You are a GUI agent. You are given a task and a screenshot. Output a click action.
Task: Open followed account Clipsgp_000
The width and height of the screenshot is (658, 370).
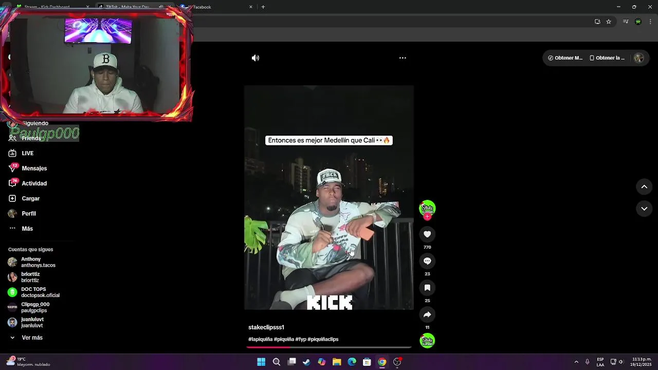[x=35, y=307]
